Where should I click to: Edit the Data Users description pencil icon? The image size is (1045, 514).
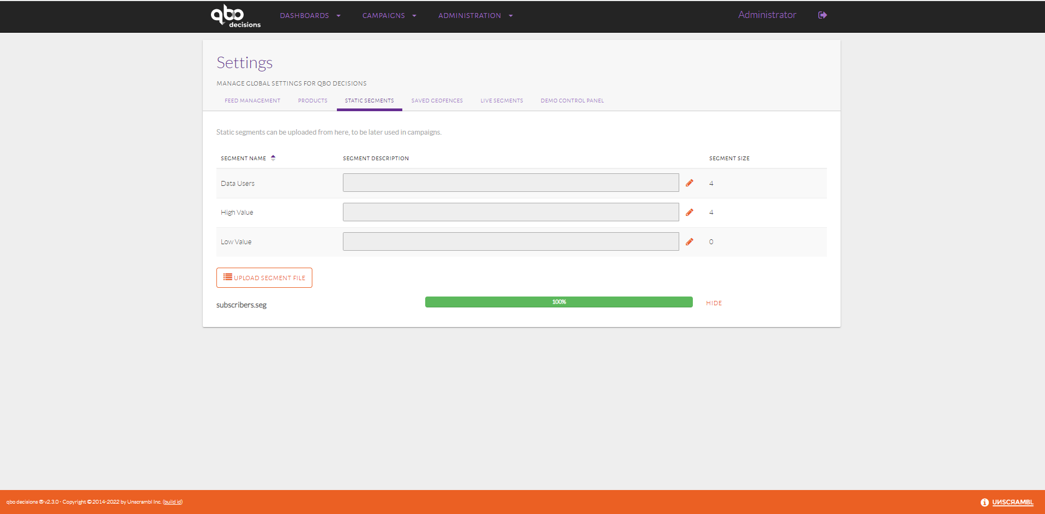690,183
